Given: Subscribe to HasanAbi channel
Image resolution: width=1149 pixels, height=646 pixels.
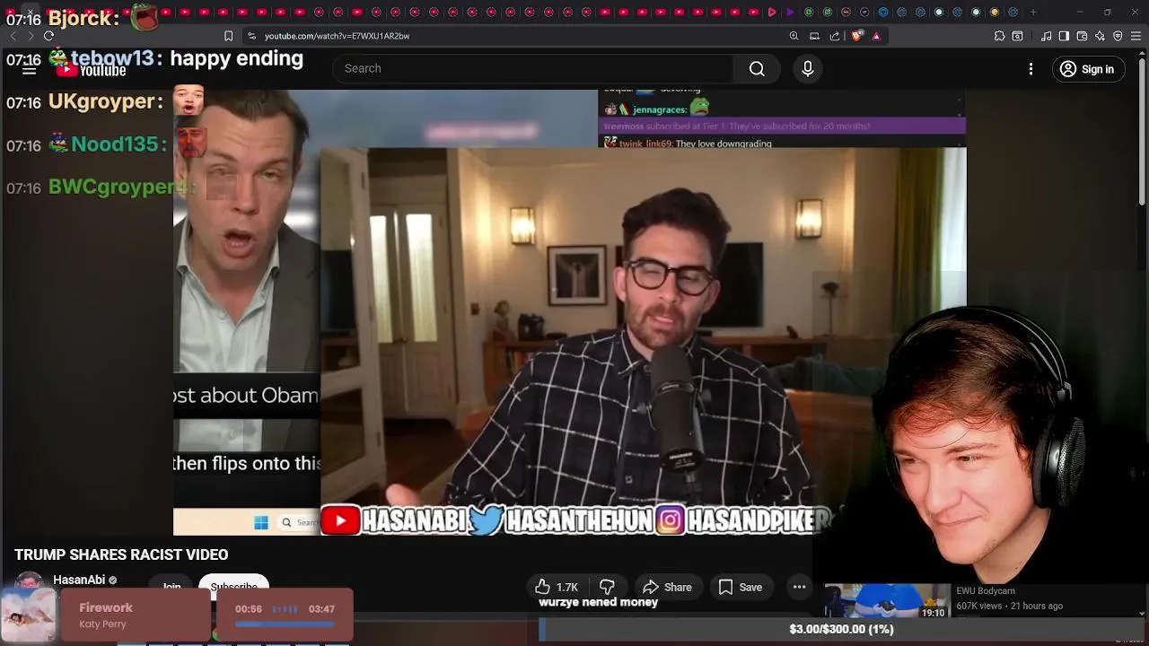Looking at the screenshot, I should coord(233,586).
